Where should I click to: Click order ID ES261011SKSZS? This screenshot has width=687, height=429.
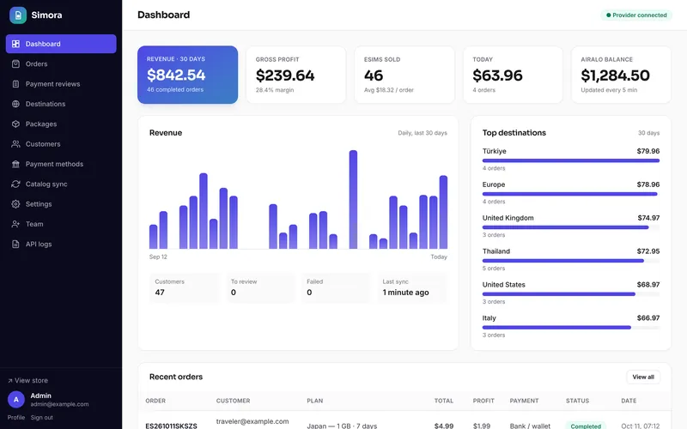[171, 426]
